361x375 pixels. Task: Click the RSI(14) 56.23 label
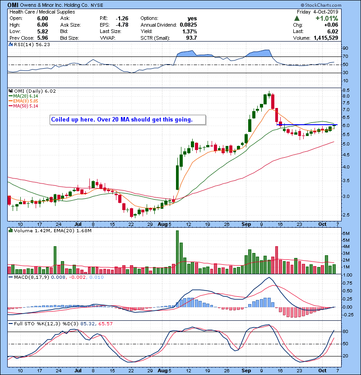click(32, 44)
